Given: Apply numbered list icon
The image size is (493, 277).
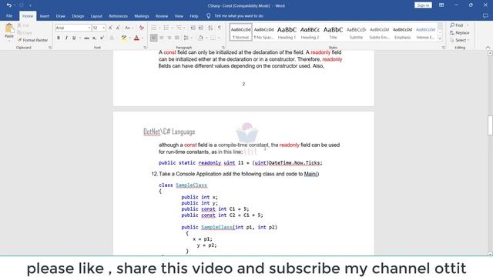Looking at the screenshot, I should click(x=166, y=28).
